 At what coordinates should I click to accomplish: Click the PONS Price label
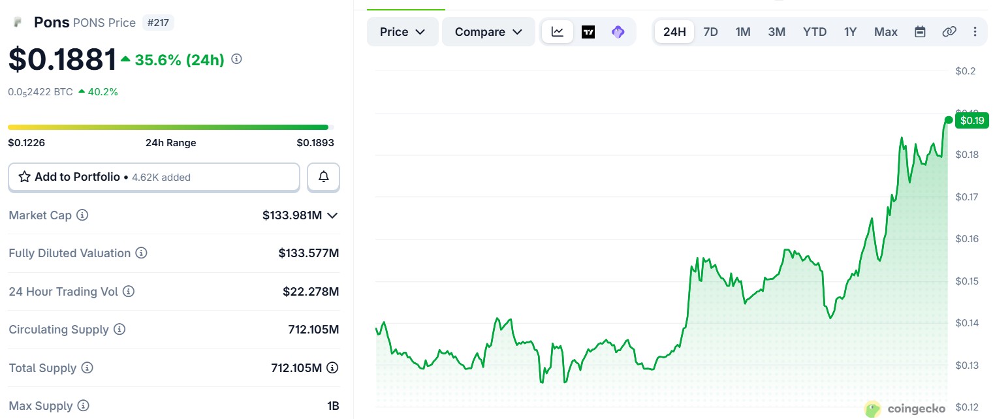click(x=104, y=23)
